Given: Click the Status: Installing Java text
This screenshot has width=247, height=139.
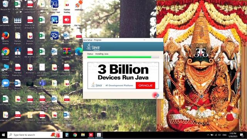Looking at the screenshot, I should click(98, 54).
